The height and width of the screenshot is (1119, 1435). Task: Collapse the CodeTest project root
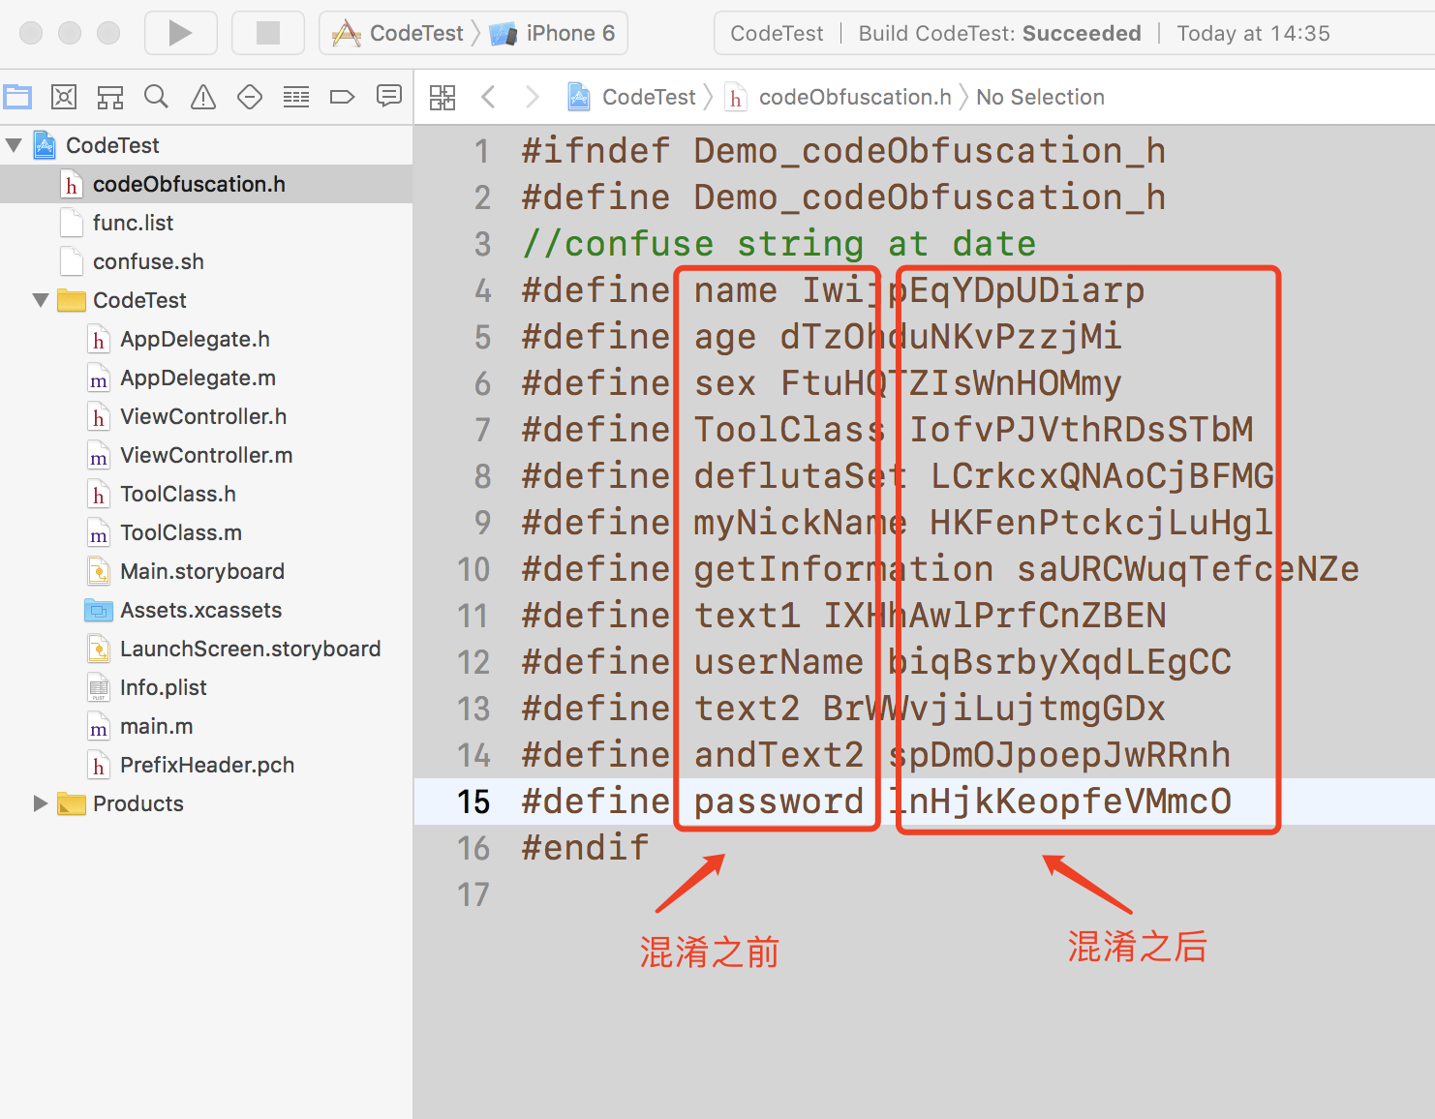coord(14,145)
